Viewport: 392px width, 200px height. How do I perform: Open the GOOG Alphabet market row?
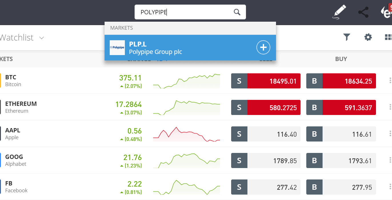[196, 160]
